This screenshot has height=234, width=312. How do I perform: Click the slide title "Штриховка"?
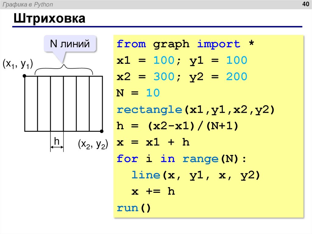point(49,19)
